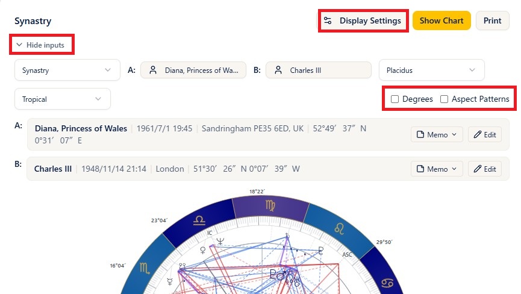Click the 18°22′ cusp label
The image size is (521, 294).
click(x=257, y=192)
